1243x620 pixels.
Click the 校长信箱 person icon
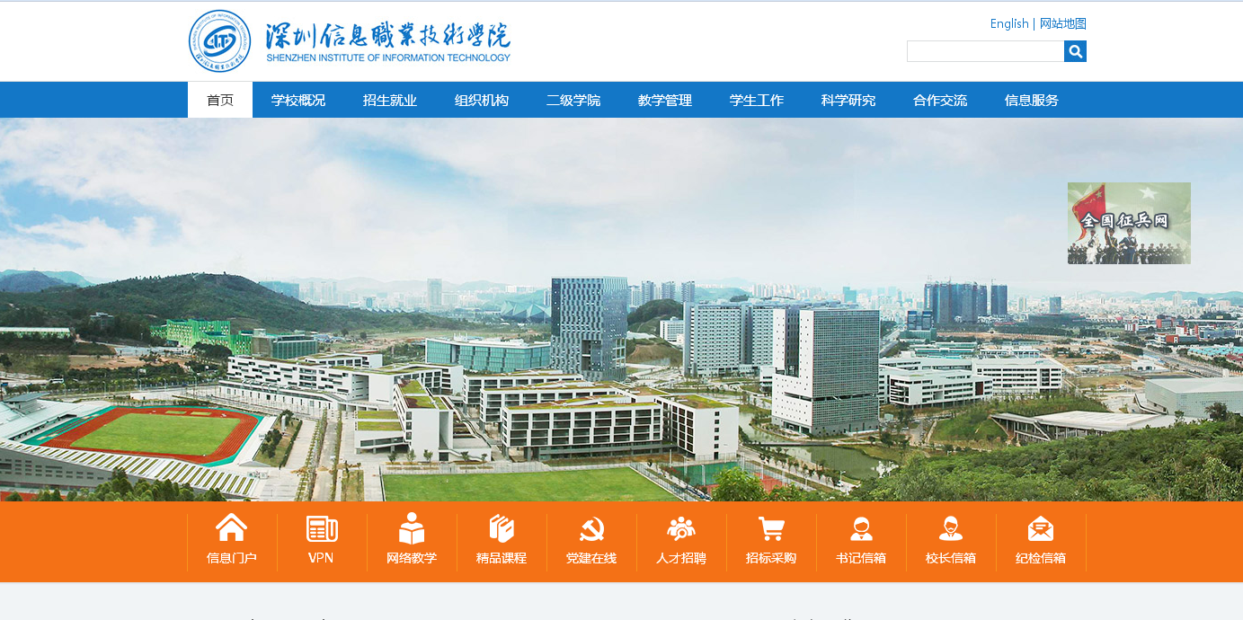(951, 528)
